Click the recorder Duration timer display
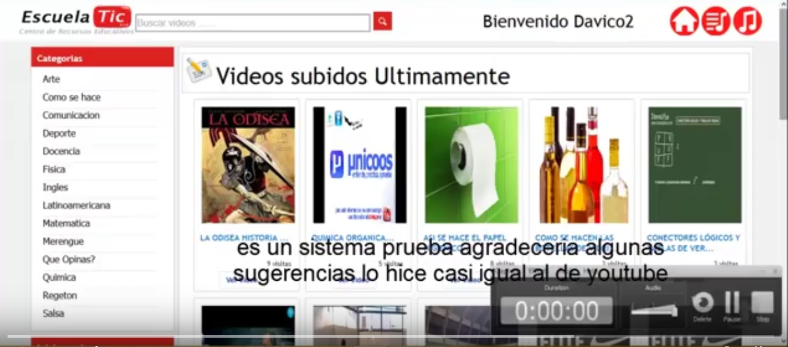This screenshot has height=347, width=788. (557, 311)
